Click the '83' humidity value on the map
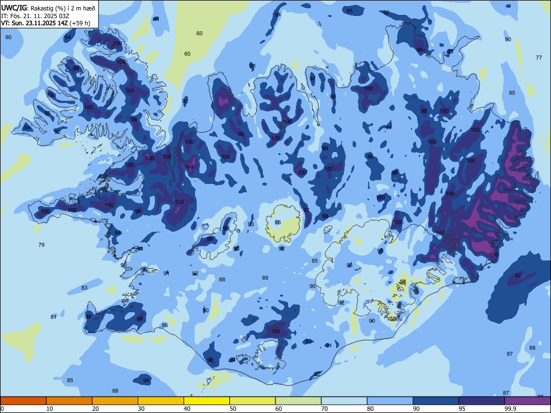 tap(84, 288)
